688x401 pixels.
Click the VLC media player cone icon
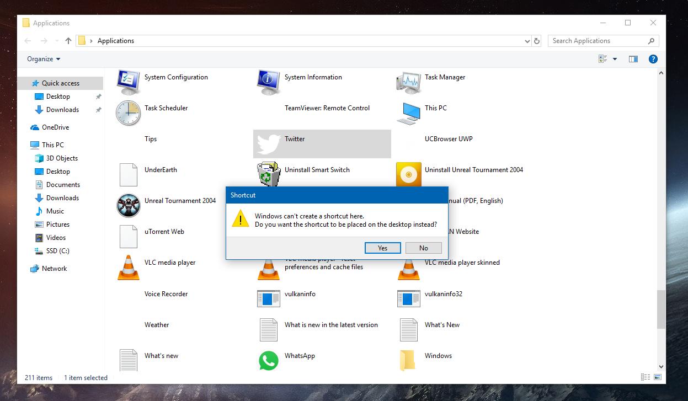pos(129,268)
